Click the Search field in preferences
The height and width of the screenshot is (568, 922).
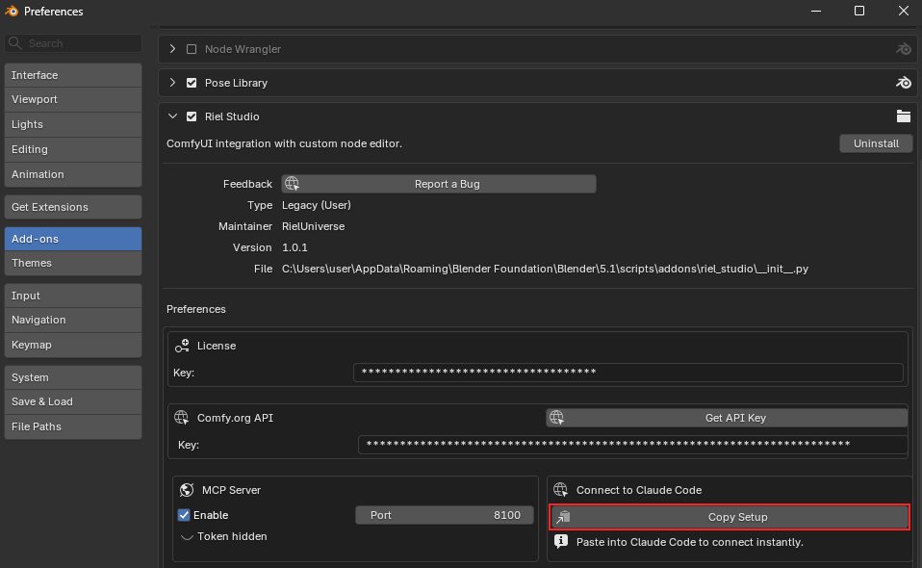tap(73, 43)
